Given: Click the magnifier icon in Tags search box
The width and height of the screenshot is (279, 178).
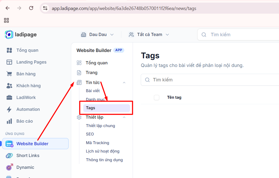Looking at the screenshot, I should tap(147, 80).
